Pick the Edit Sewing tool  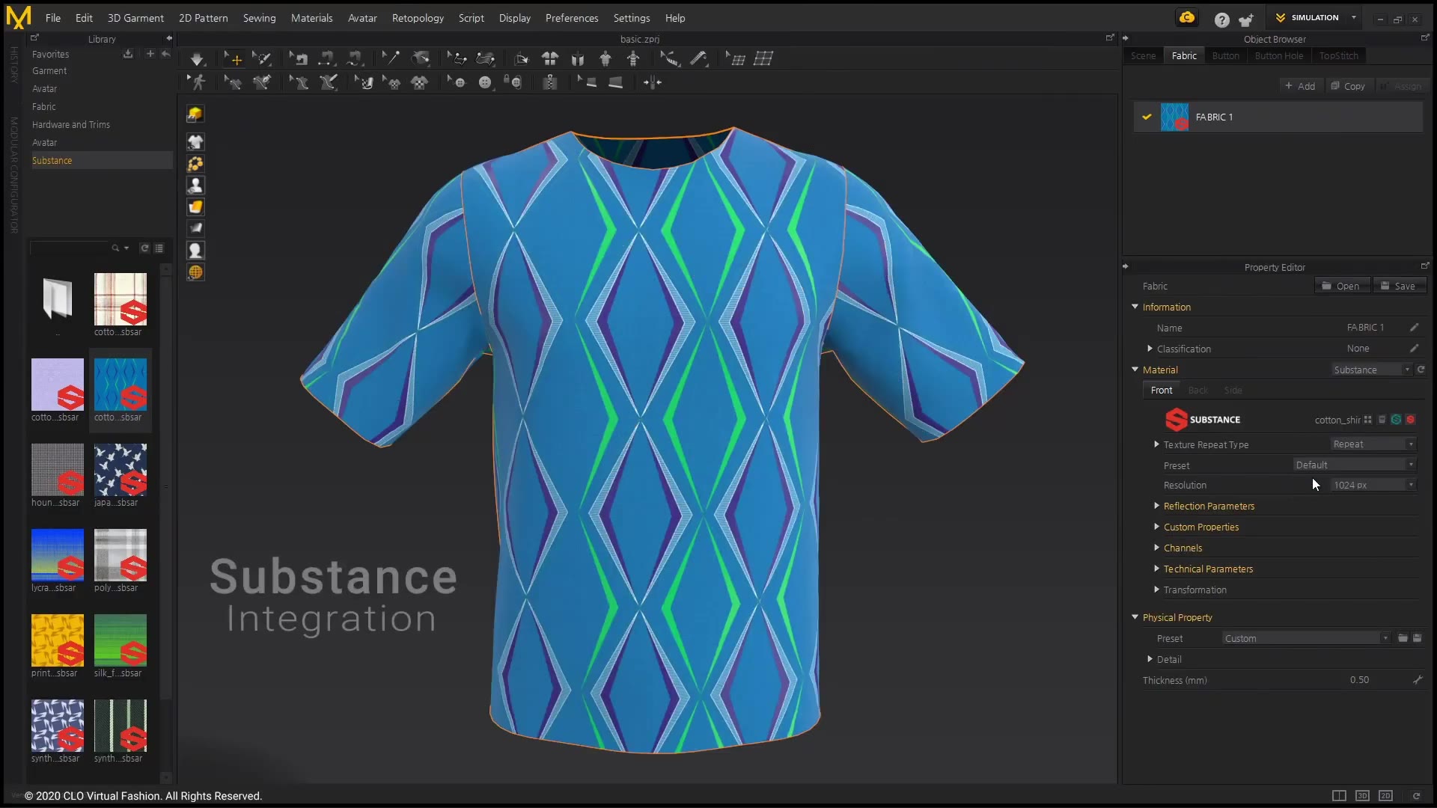(299, 59)
